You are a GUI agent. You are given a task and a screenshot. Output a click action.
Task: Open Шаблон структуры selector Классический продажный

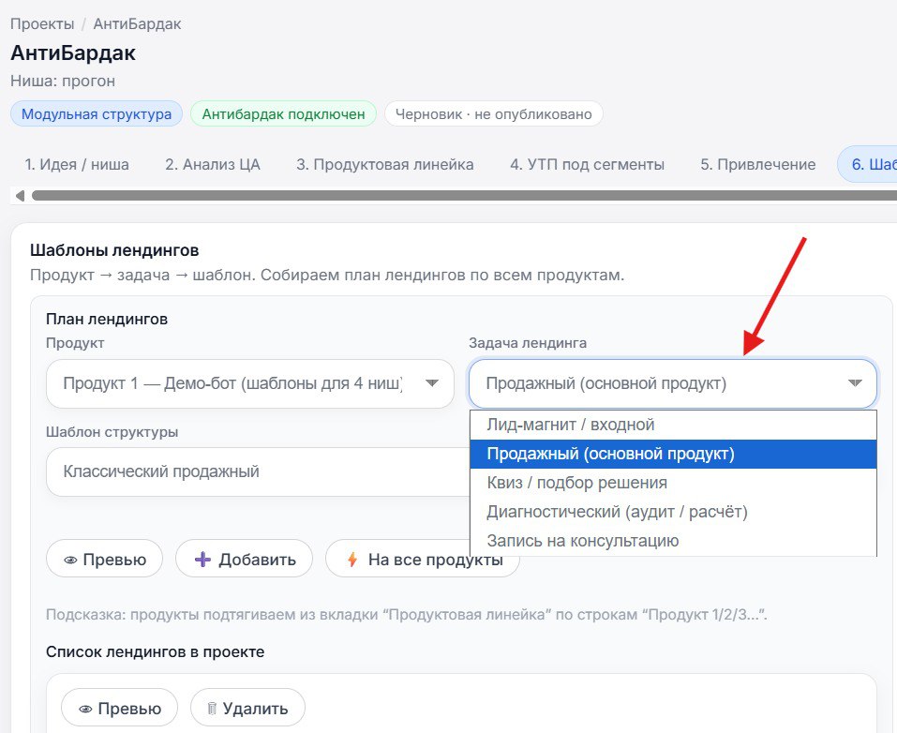[x=253, y=471]
